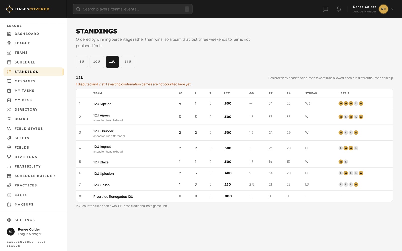The height and width of the screenshot is (251, 402).
Task: Open Settings gear in sidebar
Action: pyautogui.click(x=33, y=220)
